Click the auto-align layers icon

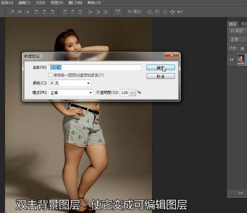pyautogui.click(x=118, y=12)
